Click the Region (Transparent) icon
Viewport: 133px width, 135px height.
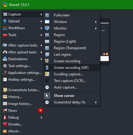click(x=47, y=48)
